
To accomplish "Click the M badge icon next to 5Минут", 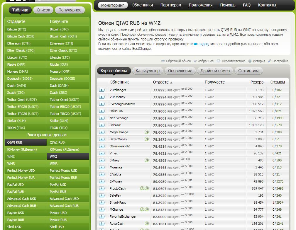I will point(147,160).
